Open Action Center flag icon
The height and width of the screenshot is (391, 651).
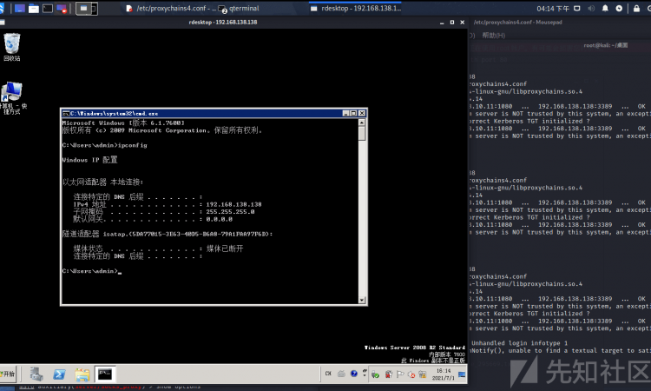coord(400,374)
